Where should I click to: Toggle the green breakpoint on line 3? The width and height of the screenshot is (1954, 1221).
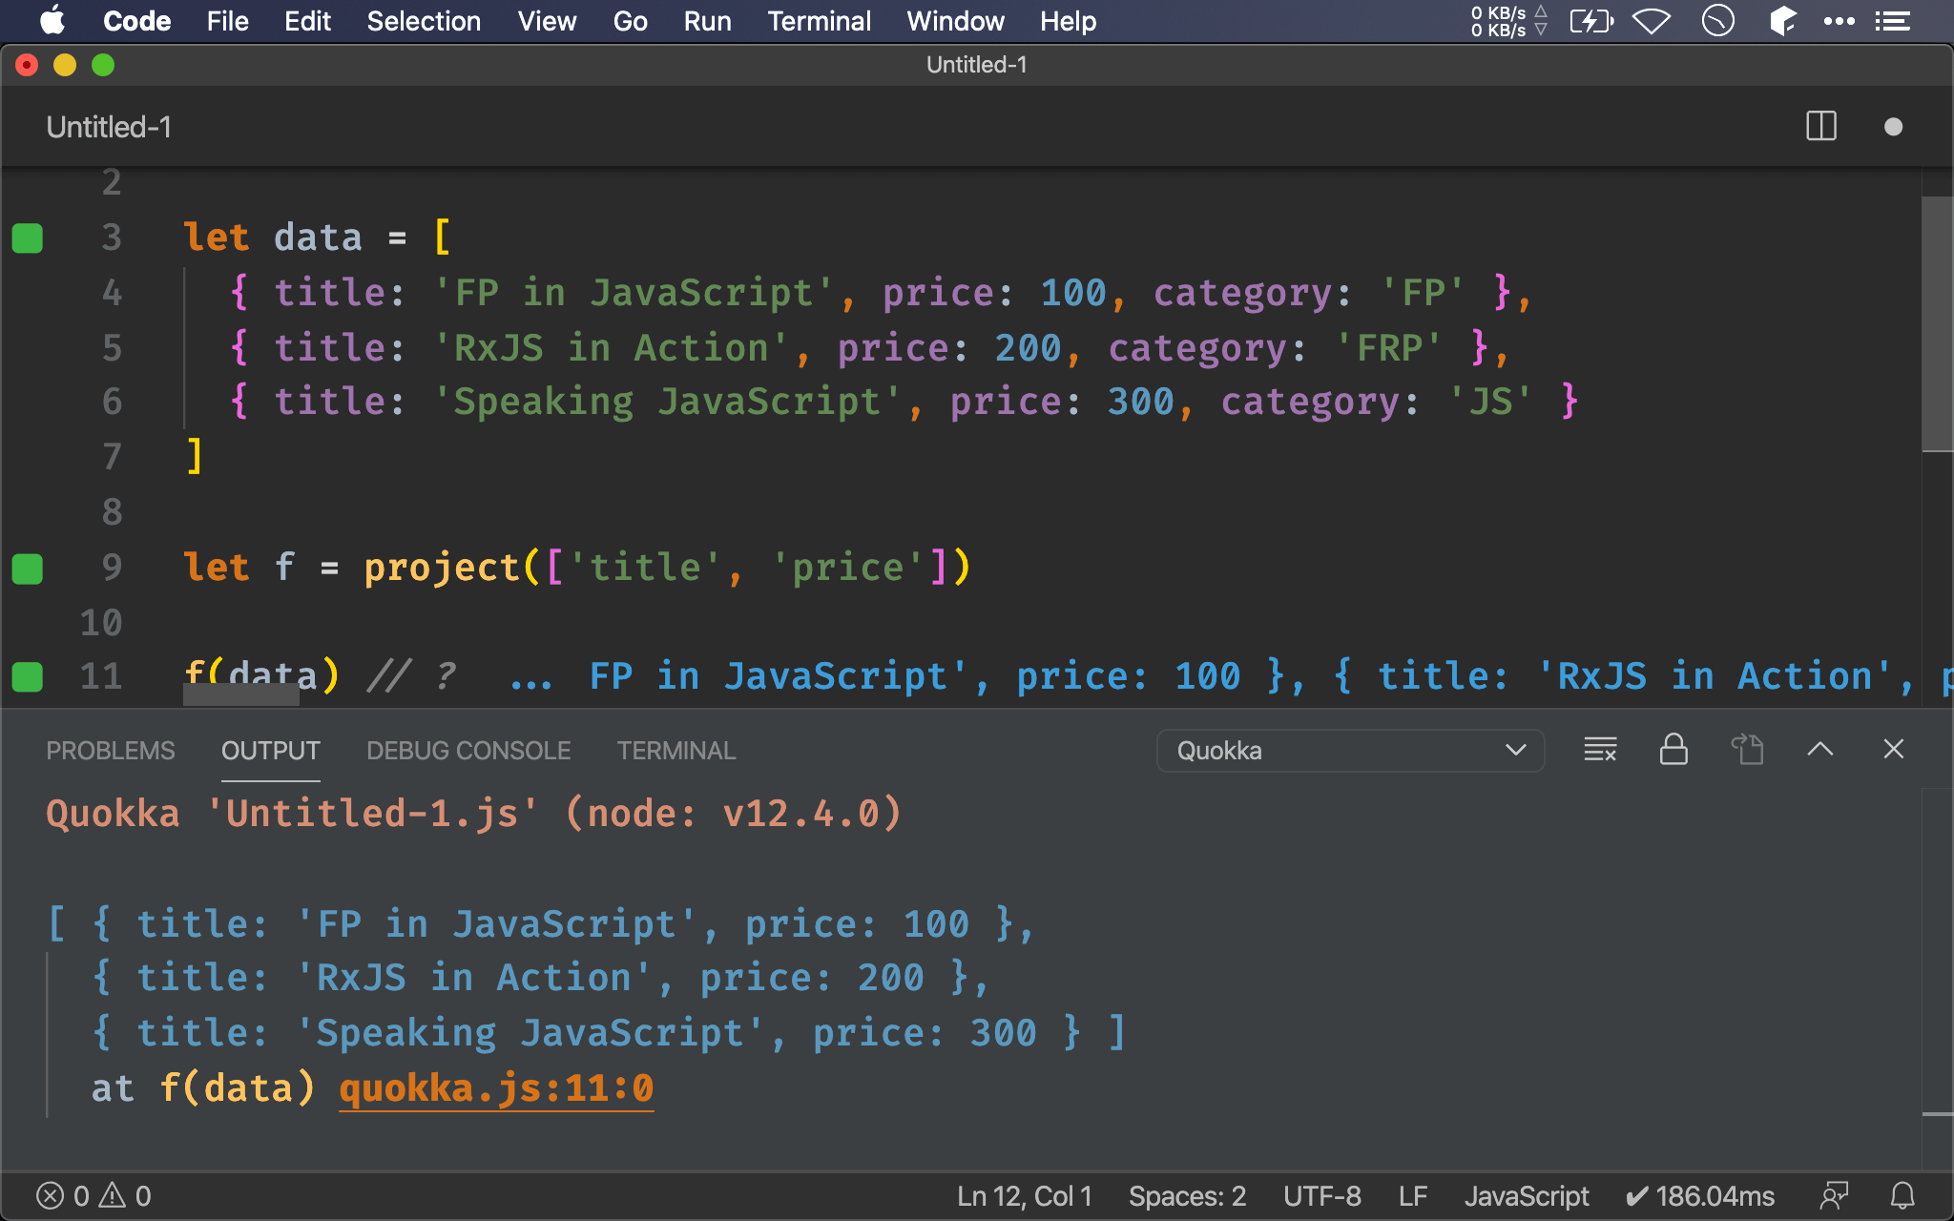(28, 237)
